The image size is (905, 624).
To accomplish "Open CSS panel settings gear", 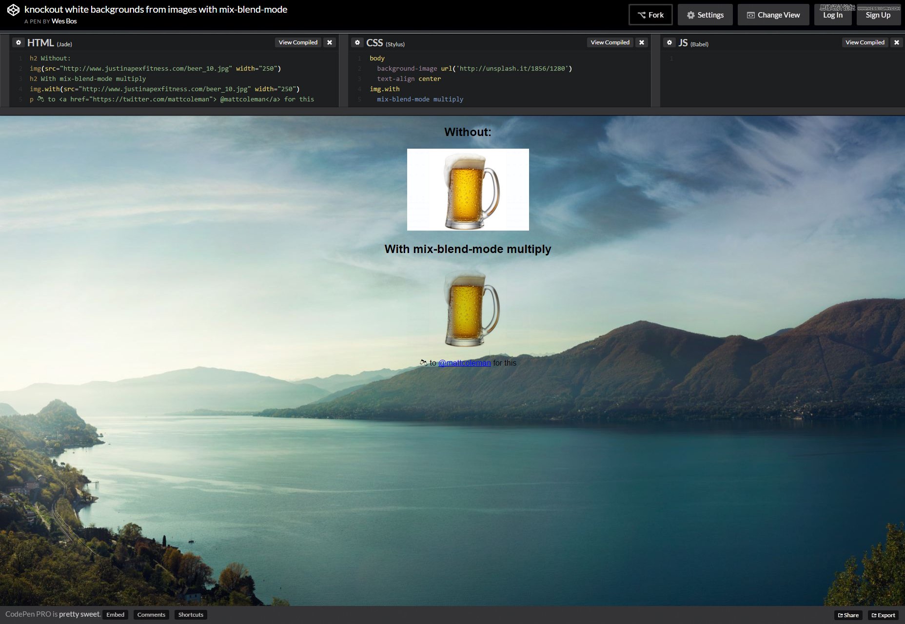I will pos(357,42).
